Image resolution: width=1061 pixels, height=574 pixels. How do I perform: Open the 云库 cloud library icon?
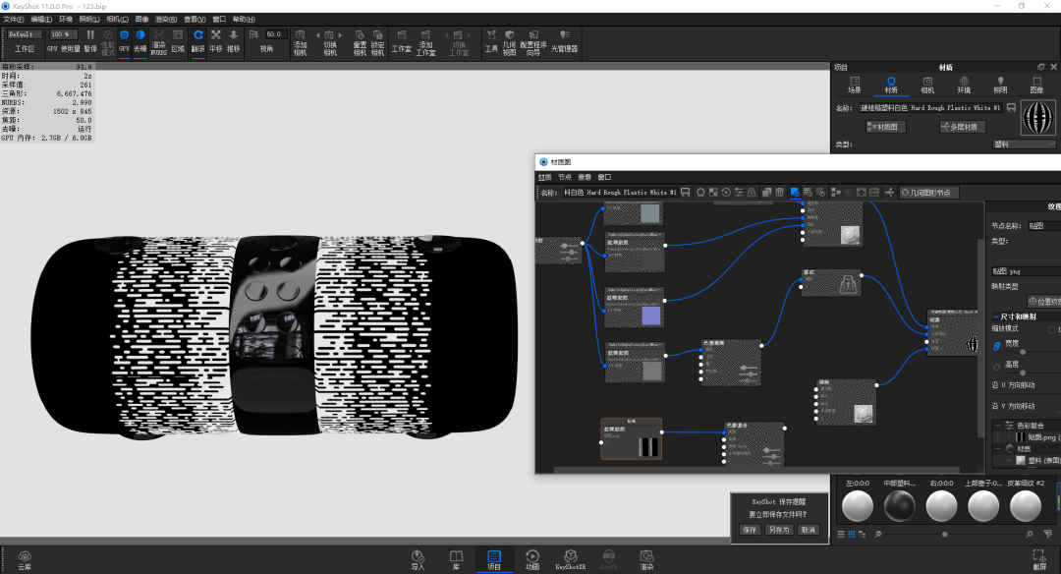point(25,560)
